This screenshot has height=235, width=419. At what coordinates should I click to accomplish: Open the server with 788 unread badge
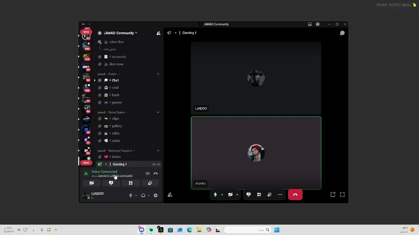[86, 88]
